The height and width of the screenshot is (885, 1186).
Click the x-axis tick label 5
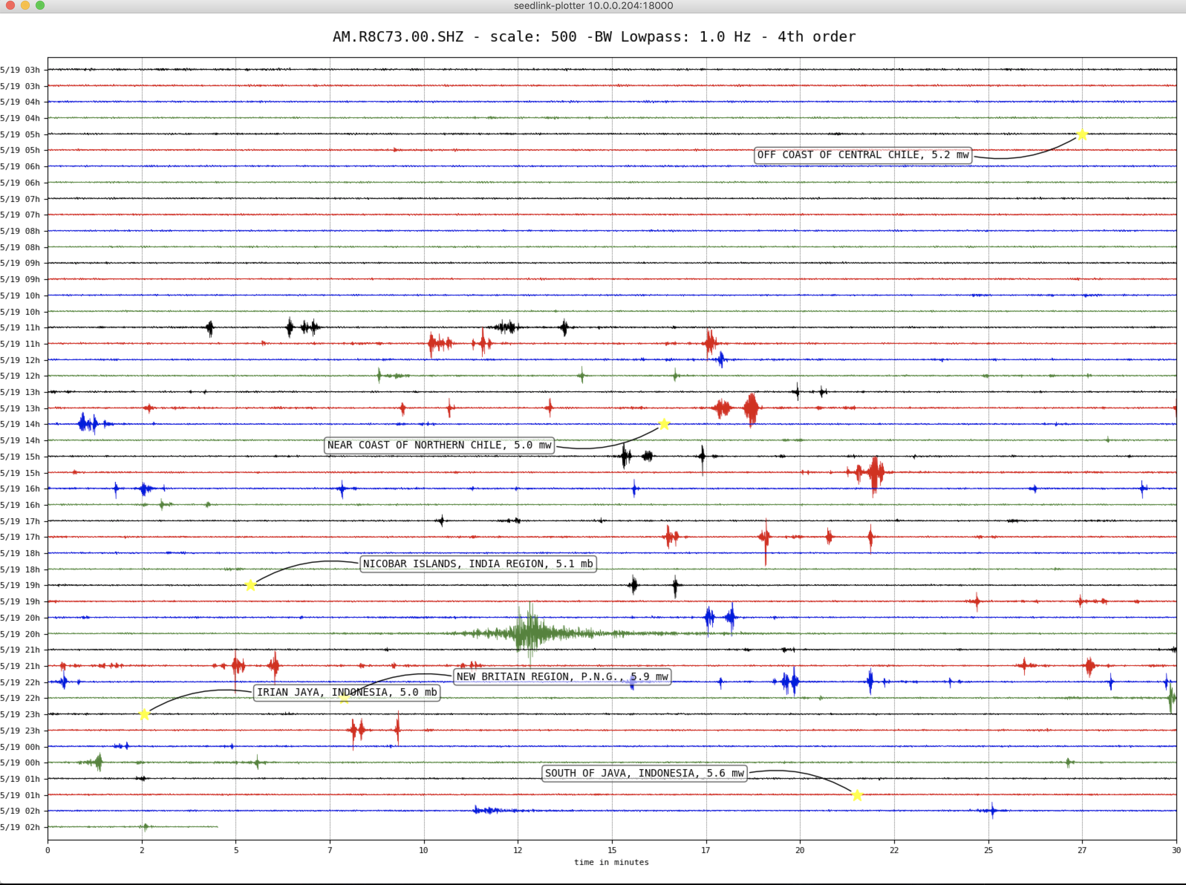[236, 850]
